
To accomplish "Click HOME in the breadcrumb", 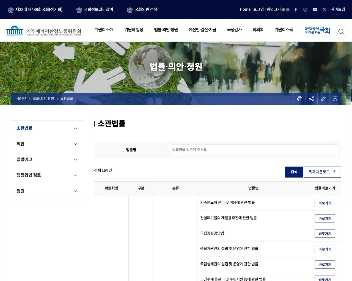I will click(x=21, y=99).
